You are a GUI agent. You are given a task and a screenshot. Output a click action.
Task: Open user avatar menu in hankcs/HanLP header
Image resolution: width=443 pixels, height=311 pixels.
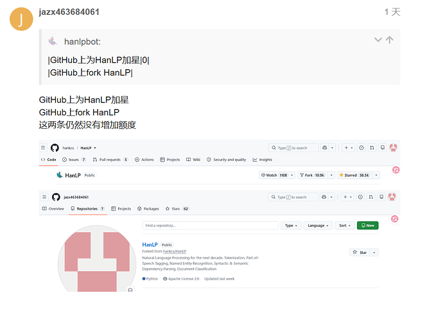394,147
